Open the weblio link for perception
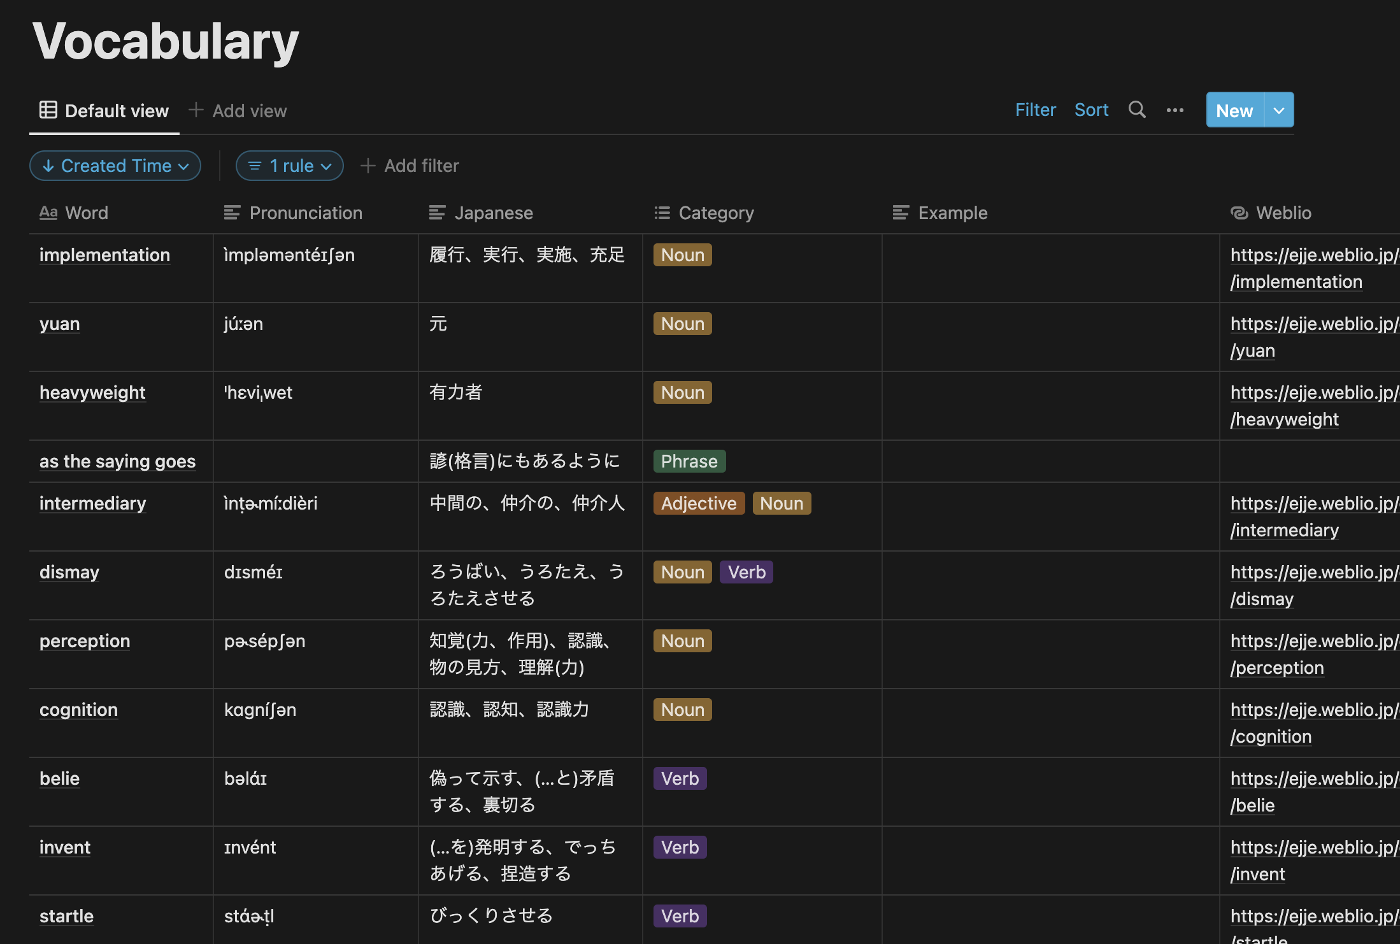The image size is (1400, 944). pyautogui.click(x=1276, y=668)
